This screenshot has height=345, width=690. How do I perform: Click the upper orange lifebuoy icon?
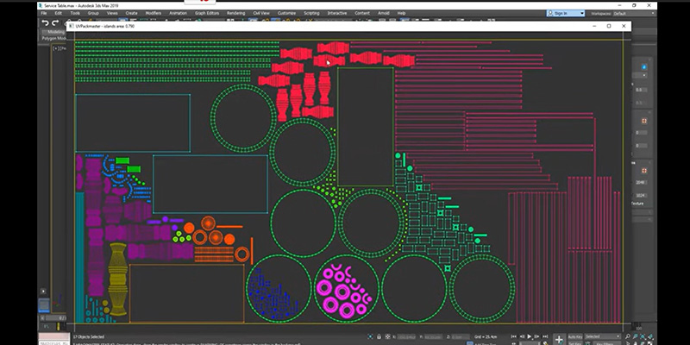point(644,121)
